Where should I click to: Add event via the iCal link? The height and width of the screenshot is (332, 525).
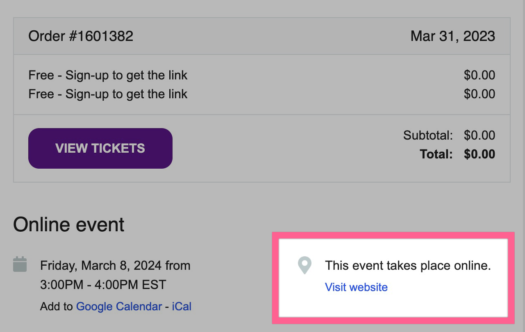coord(182,306)
